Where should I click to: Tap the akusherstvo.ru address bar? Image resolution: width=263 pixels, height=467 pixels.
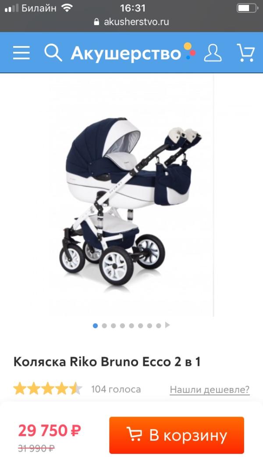(x=131, y=22)
